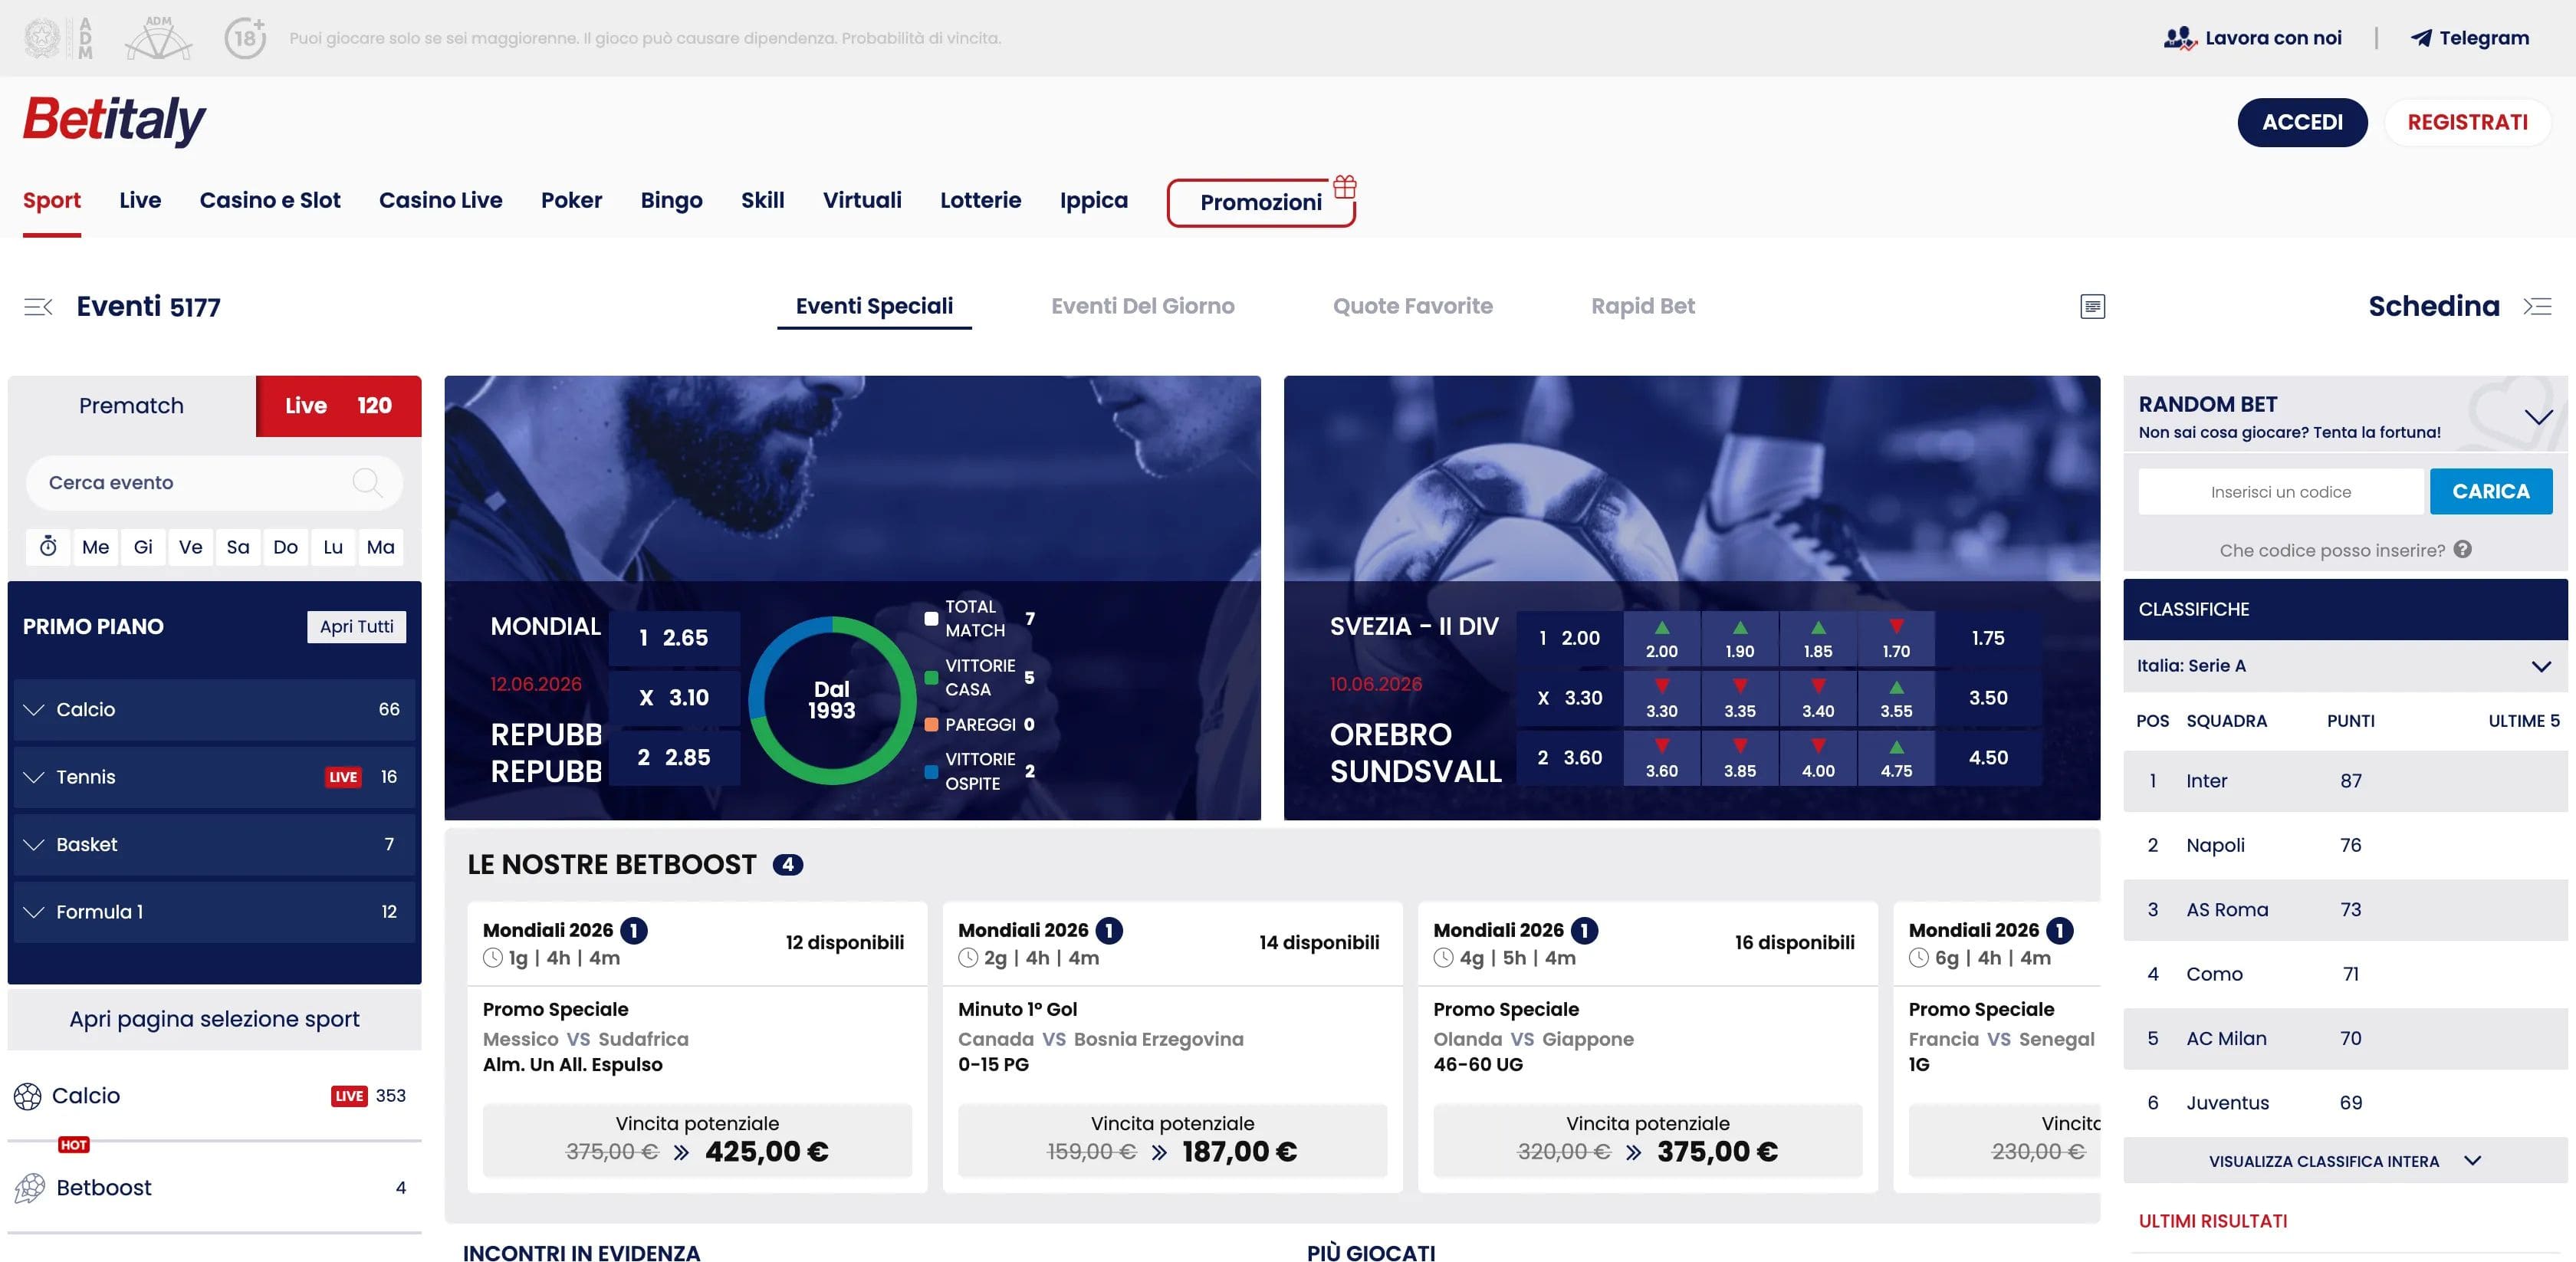Expand the Formula 1 row in Primo Piano
Viewport: 2576px width, 1262px height.
pyautogui.click(x=214, y=912)
